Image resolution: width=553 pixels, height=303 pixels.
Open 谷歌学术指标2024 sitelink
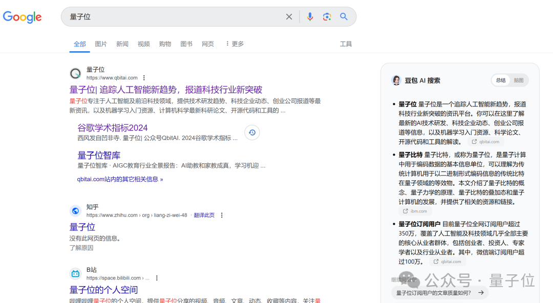tap(113, 127)
